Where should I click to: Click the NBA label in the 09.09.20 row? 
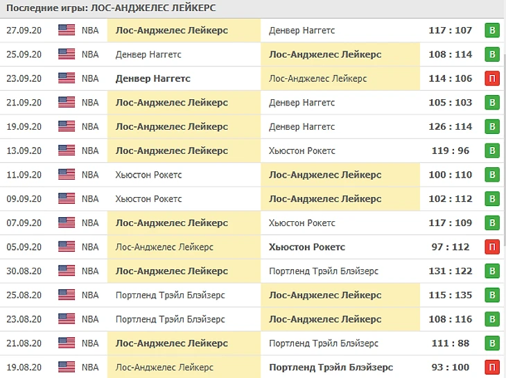tap(90, 198)
